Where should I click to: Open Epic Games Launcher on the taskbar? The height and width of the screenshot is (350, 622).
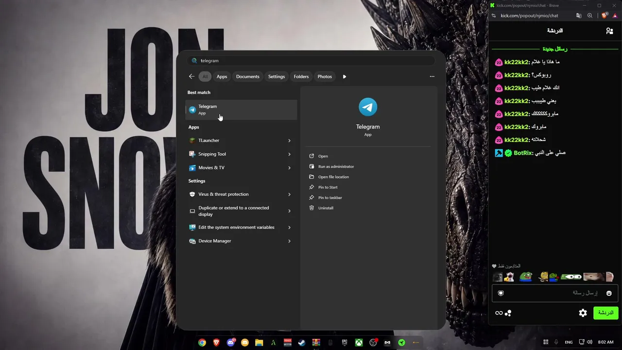point(345,343)
